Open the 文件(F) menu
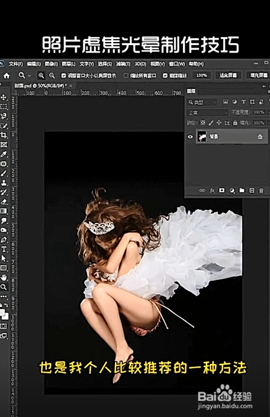Image resolution: width=270 pixels, height=417 pixels. (15, 64)
